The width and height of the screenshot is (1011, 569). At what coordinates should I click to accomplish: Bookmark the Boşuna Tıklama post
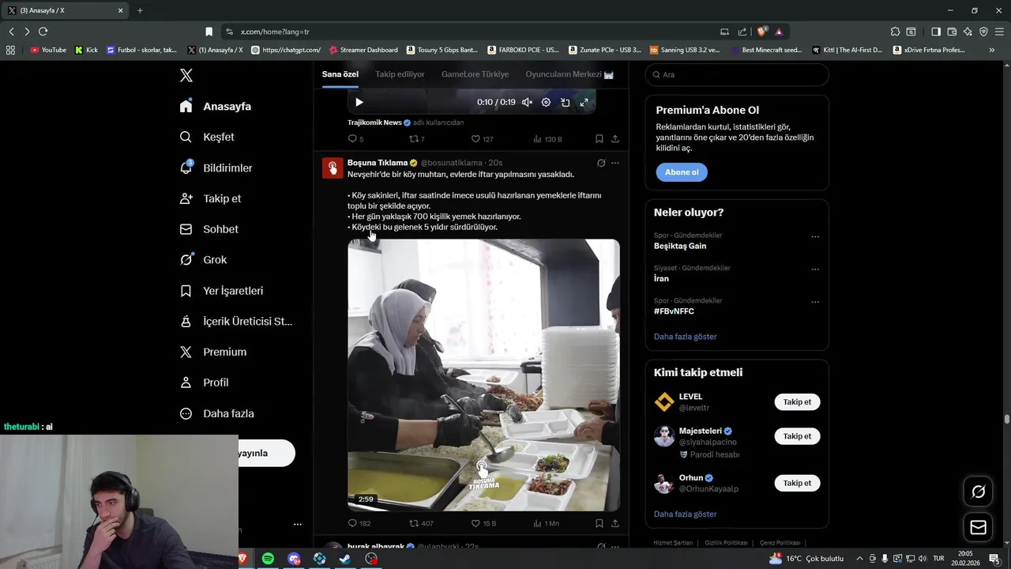599,523
